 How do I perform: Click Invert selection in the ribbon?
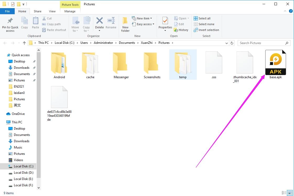(x=206, y=30)
